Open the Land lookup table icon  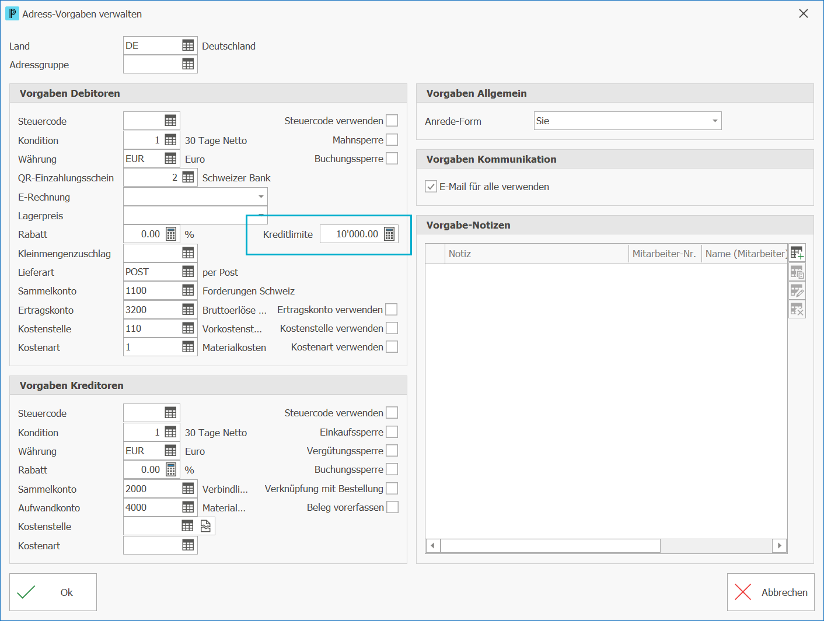coord(188,45)
